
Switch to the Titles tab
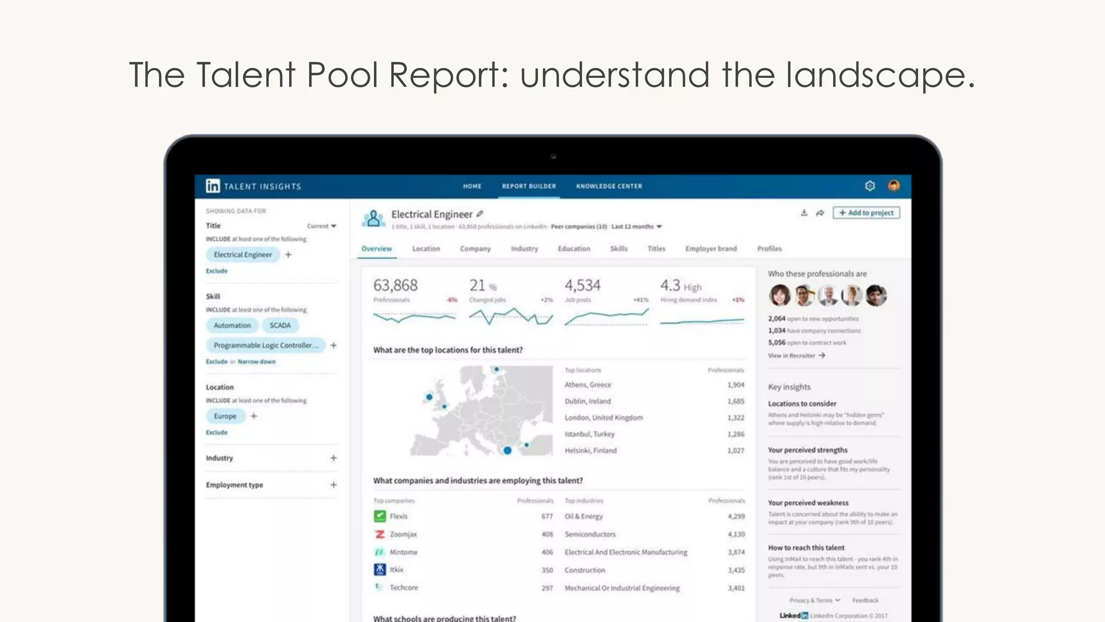point(657,249)
